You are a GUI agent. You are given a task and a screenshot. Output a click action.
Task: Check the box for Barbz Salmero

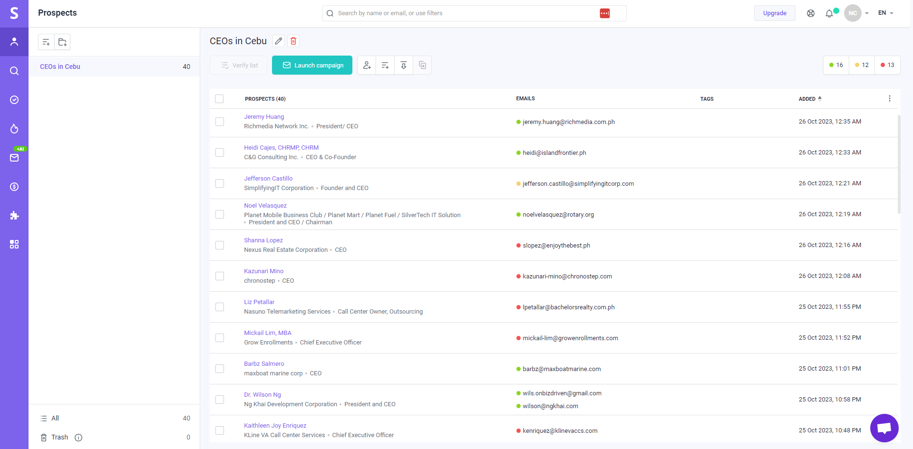pos(220,369)
